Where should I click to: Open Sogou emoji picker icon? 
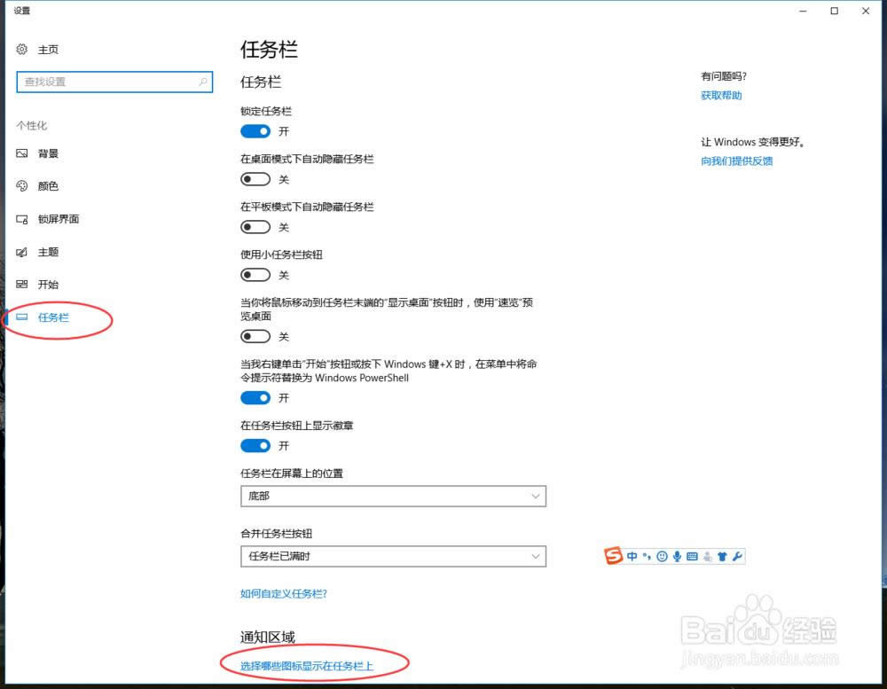(x=662, y=556)
